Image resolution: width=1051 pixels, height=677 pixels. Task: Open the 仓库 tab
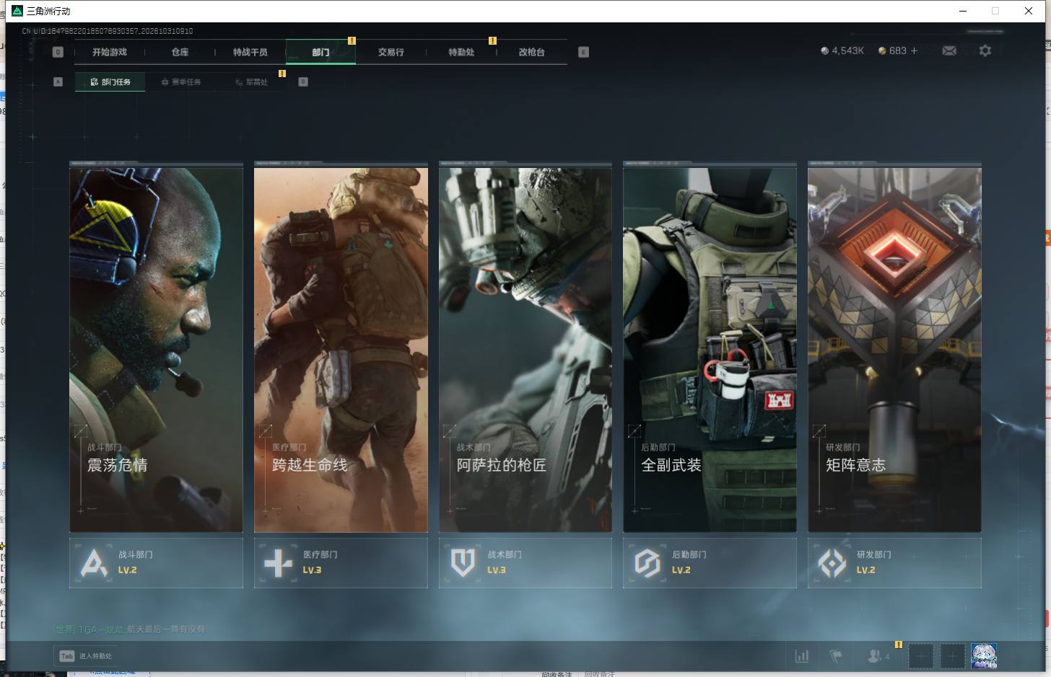click(x=180, y=52)
